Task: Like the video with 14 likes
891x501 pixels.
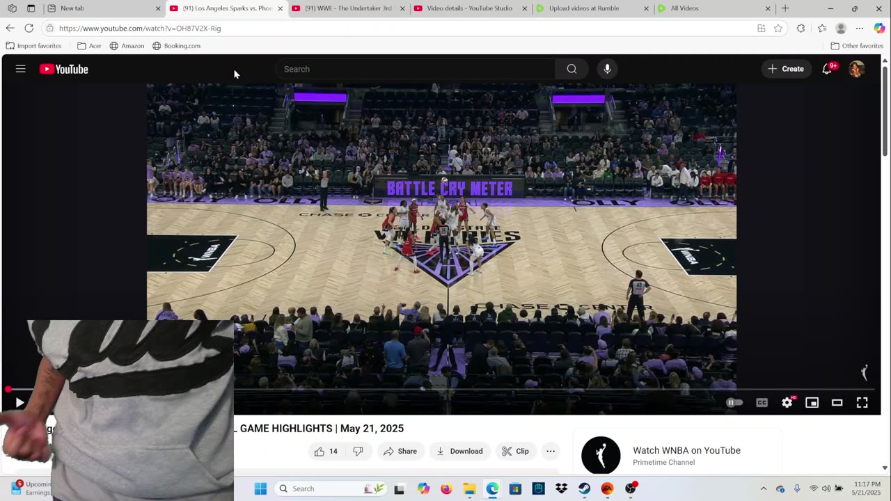Action: coord(326,451)
